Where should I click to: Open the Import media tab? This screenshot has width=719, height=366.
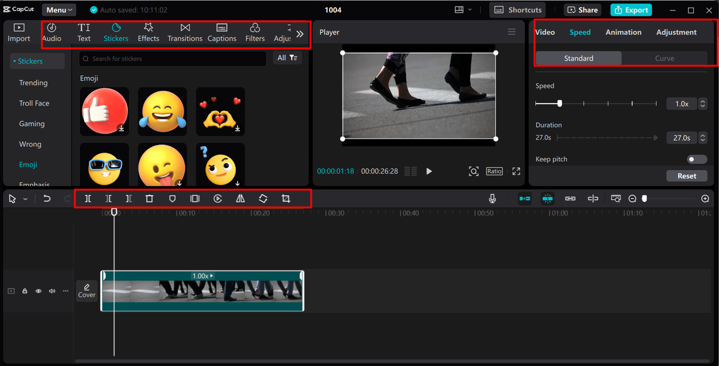pyautogui.click(x=19, y=33)
